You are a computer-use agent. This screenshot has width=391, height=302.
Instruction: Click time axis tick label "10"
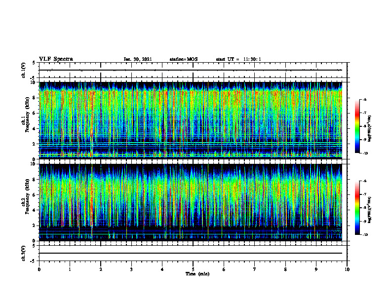(x=347, y=269)
